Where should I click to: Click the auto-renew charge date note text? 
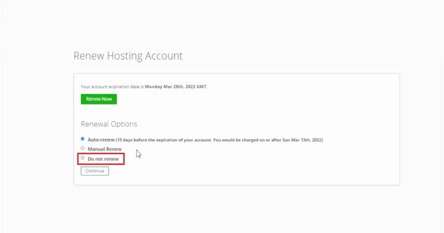[x=220, y=140]
